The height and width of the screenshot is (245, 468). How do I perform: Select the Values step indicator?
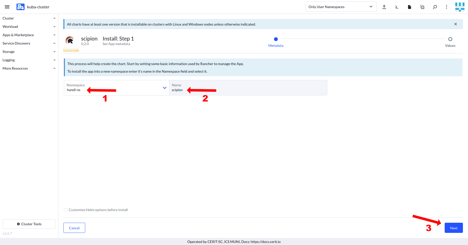tap(450, 39)
